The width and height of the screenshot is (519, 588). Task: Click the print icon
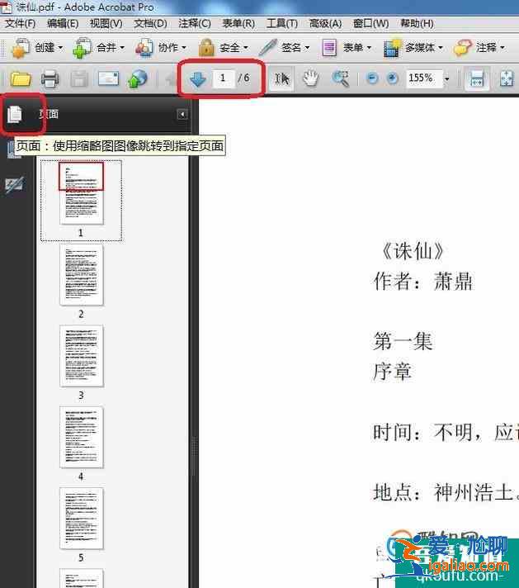pos(50,79)
